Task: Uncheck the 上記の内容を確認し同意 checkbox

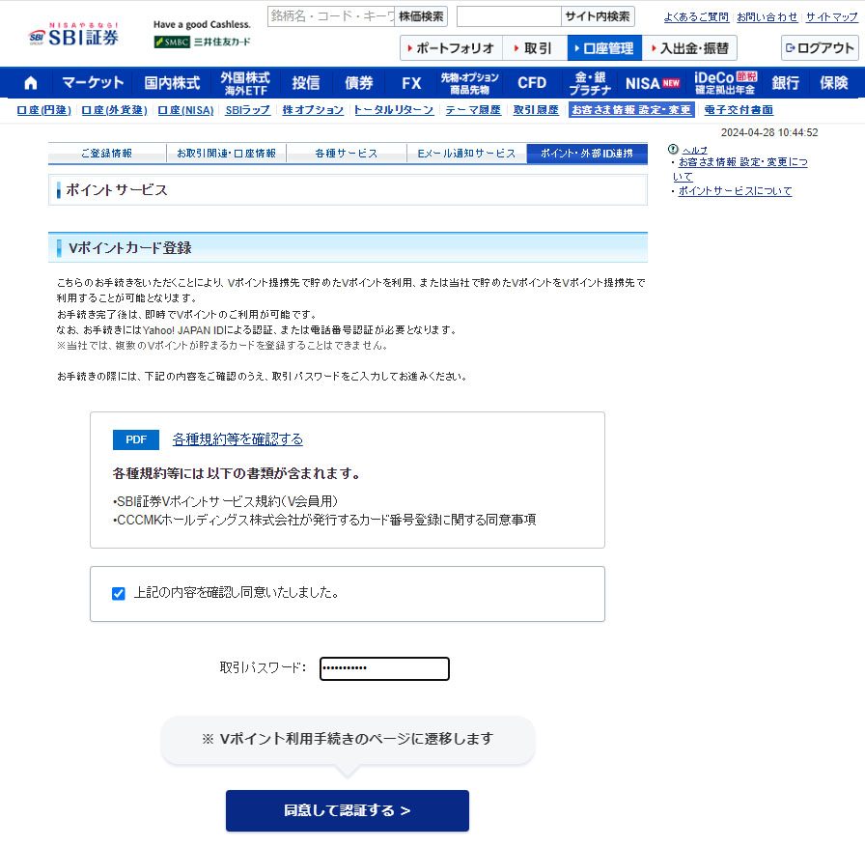Action: tap(119, 593)
